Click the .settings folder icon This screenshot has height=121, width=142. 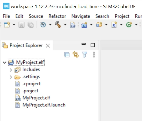coord(17,77)
